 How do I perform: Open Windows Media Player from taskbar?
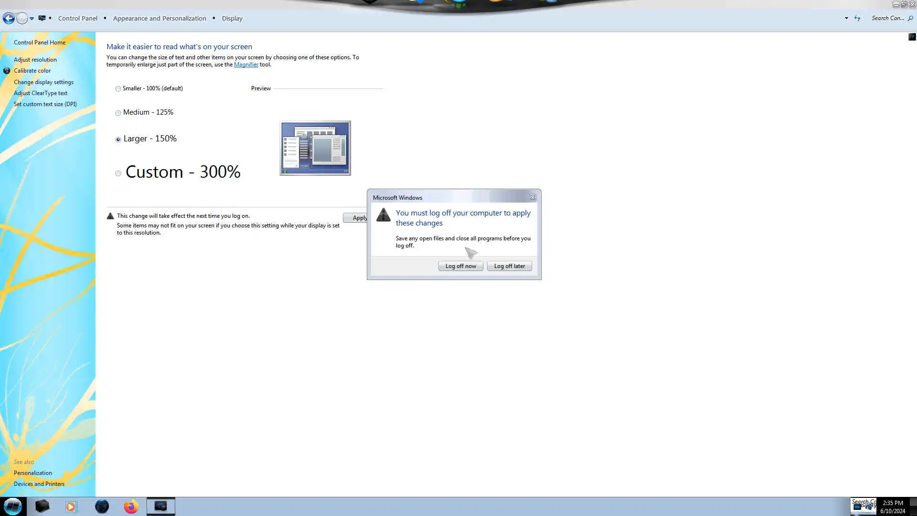[71, 506]
